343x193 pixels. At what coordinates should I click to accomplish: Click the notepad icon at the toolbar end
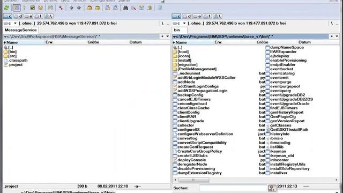(160, 8)
